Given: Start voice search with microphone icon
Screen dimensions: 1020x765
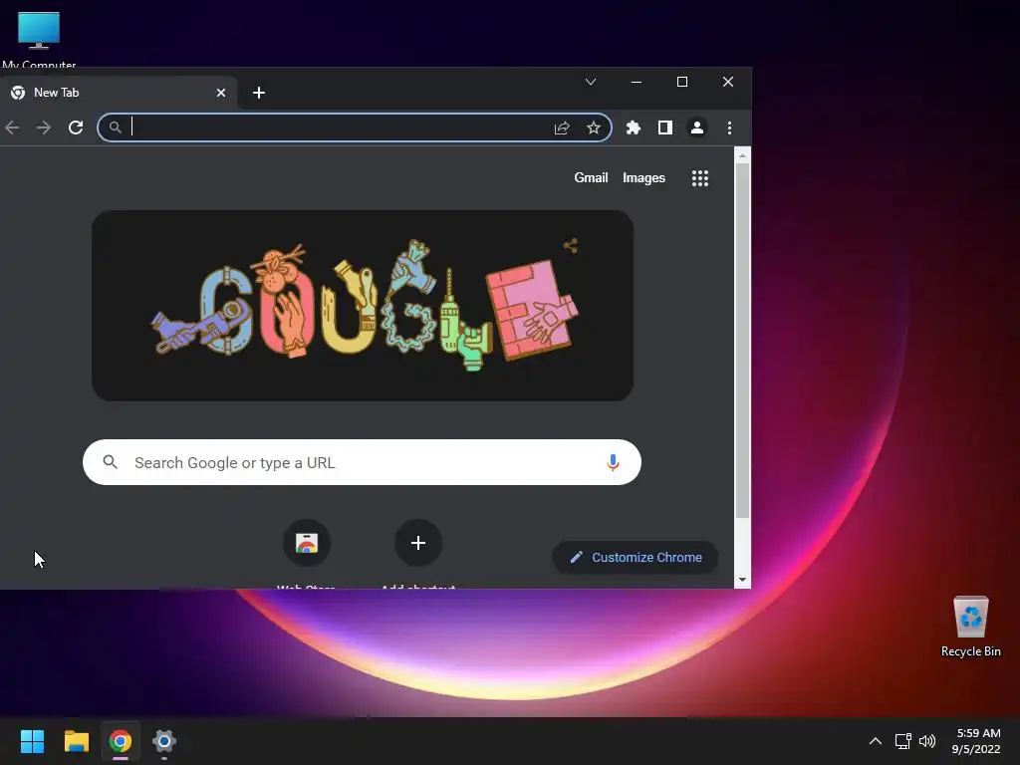Looking at the screenshot, I should pos(613,462).
